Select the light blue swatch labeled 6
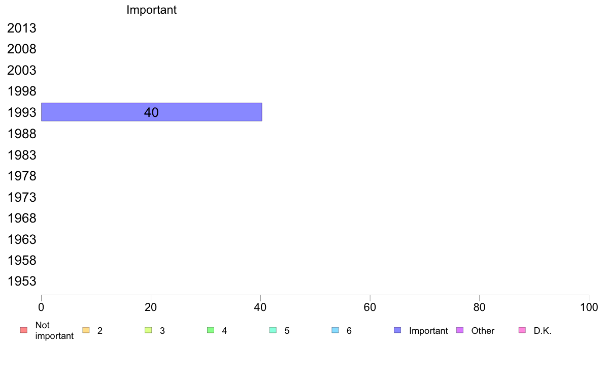Screen dimensions: 603x374 [x=336, y=330]
